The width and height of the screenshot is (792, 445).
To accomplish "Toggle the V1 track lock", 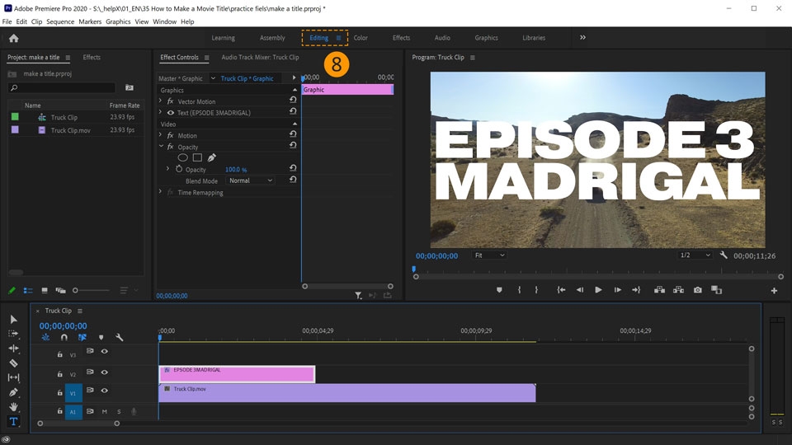I will tap(59, 392).
